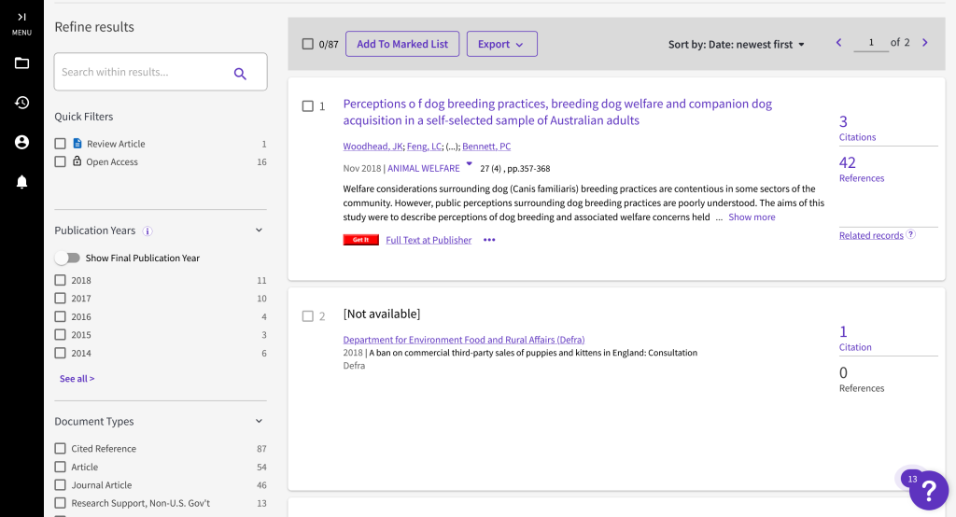Open author Woodhead, JK
Viewport: 956px width, 517px height.
coord(373,147)
